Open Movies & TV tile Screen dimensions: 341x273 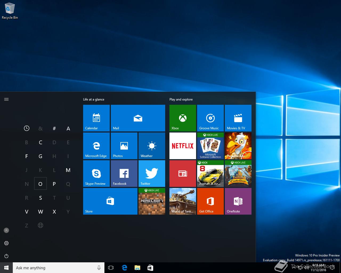(238, 118)
